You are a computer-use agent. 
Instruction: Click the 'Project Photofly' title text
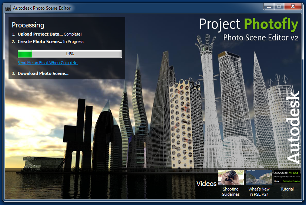click(x=249, y=24)
